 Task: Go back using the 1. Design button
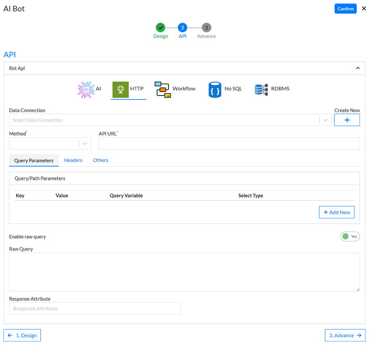coord(22,336)
